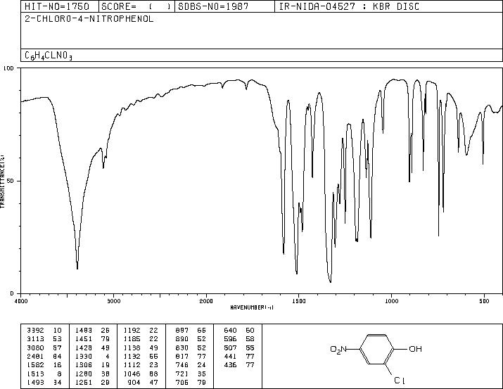Select peak value 1132 in the table
503x389 pixels.
click(x=132, y=356)
